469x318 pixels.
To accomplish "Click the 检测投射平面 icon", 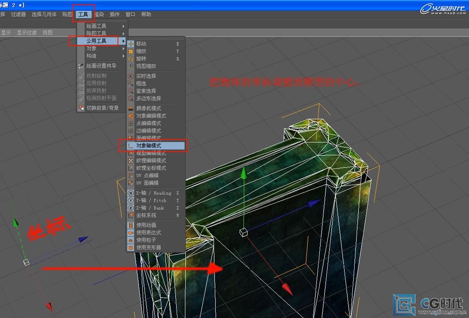I will [81, 98].
